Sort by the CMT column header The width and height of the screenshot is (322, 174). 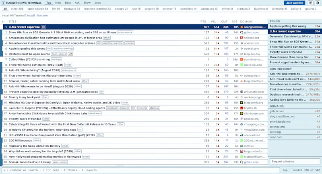pos(224,22)
